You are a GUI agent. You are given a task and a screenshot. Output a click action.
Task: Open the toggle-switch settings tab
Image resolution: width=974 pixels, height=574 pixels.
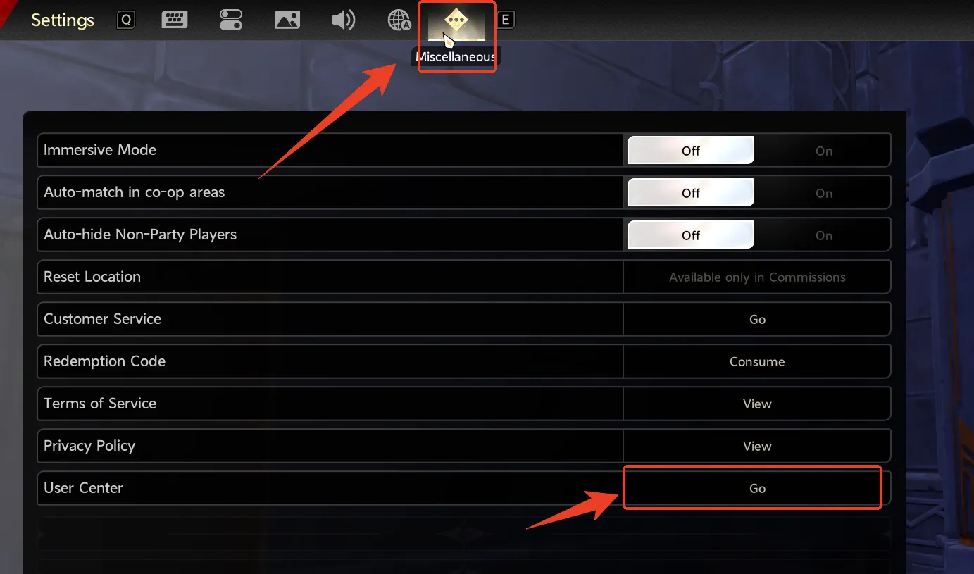tap(231, 20)
